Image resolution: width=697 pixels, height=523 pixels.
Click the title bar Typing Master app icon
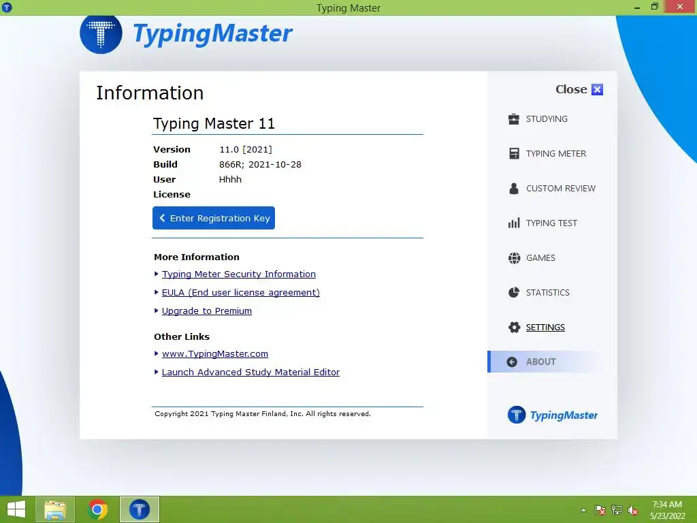click(x=7, y=7)
